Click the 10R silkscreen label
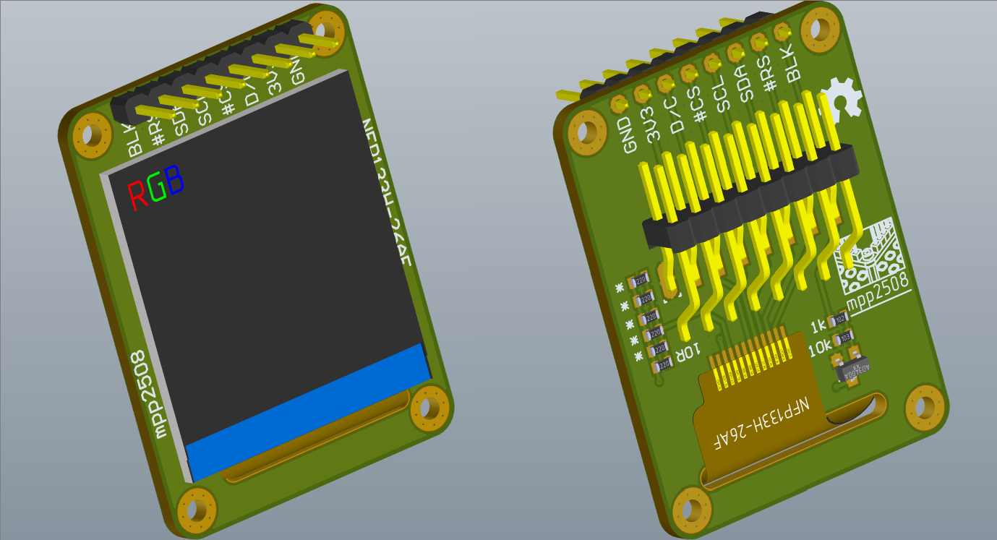This screenshot has width=997, height=540. point(688,353)
